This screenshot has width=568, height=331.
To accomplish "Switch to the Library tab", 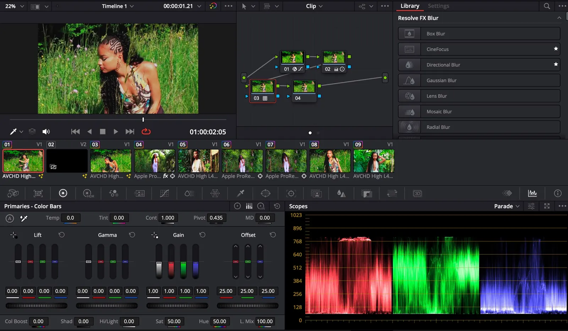I will (410, 6).
